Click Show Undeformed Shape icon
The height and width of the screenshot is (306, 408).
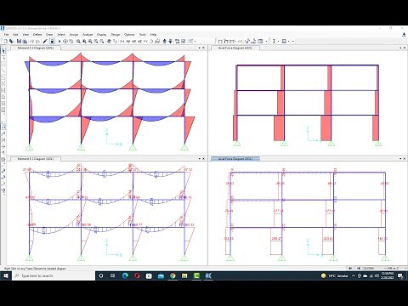tap(220, 41)
